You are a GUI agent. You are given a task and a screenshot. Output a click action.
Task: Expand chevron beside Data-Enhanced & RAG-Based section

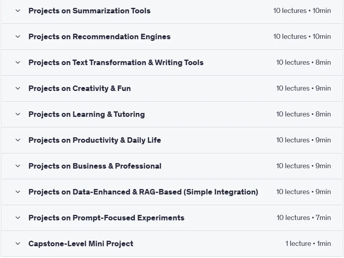click(x=18, y=192)
